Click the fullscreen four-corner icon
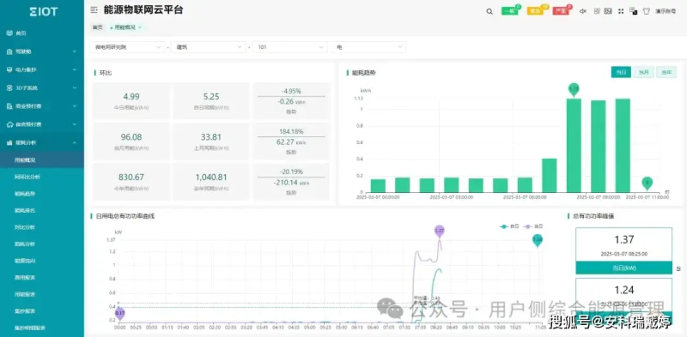The image size is (687, 337). coord(621,11)
